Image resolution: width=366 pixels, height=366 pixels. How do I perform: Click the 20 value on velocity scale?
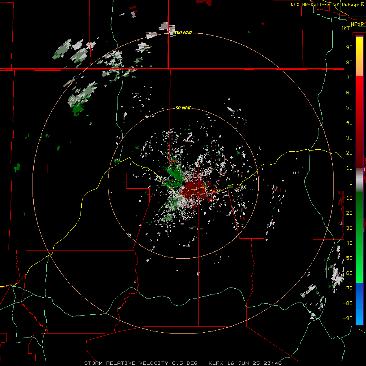(x=349, y=152)
